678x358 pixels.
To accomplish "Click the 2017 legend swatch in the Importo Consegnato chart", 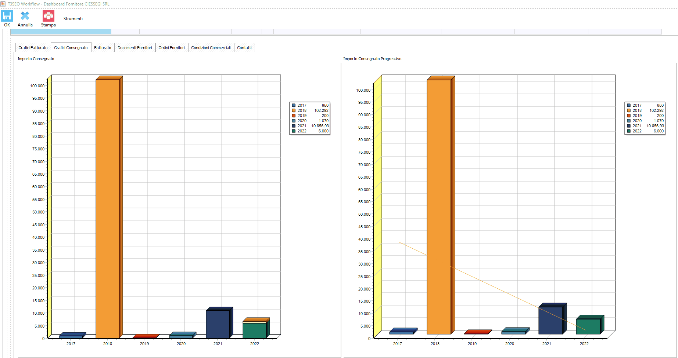I will (294, 105).
